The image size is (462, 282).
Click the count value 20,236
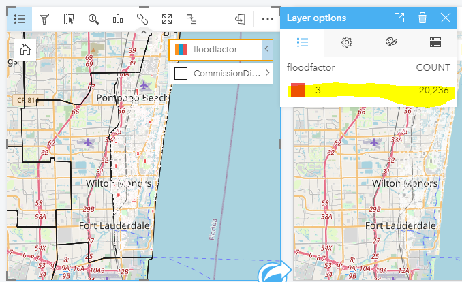pos(433,90)
